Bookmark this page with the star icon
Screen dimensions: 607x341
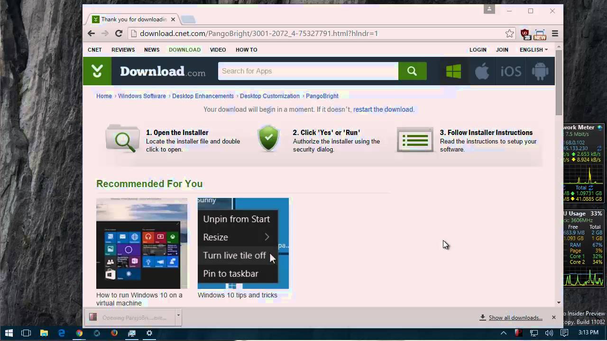pos(509,33)
